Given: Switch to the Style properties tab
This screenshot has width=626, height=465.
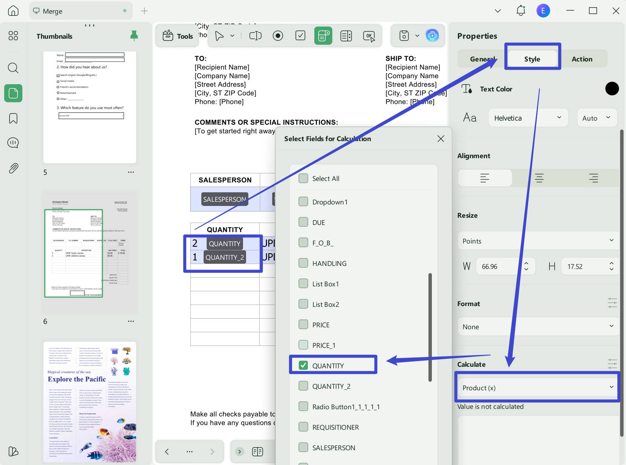Looking at the screenshot, I should point(532,59).
